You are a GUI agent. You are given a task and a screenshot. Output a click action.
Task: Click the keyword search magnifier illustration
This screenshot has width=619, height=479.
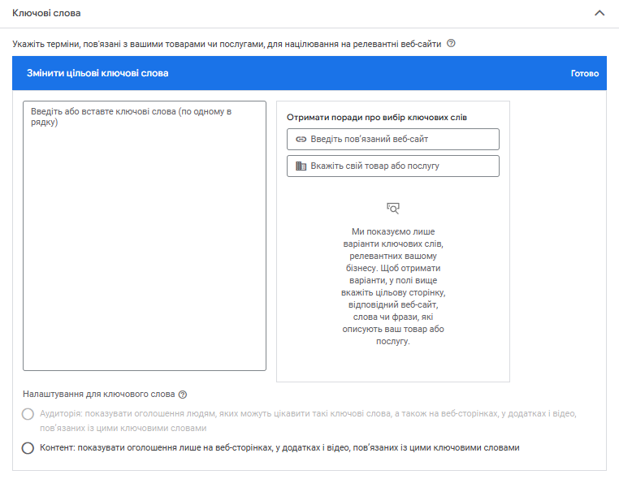tap(393, 208)
